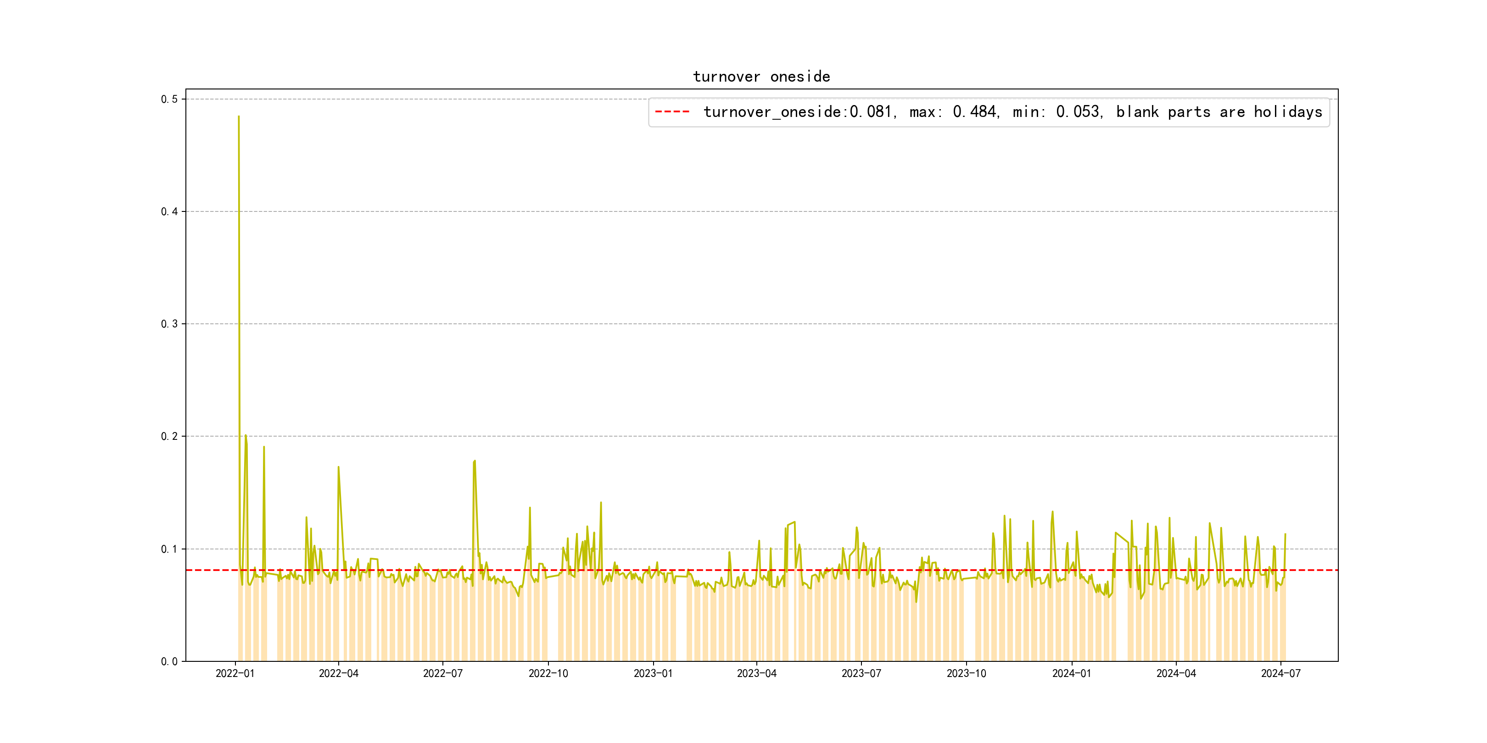
Task: Click the chart title 'turnover oneside'
Action: coord(761,77)
